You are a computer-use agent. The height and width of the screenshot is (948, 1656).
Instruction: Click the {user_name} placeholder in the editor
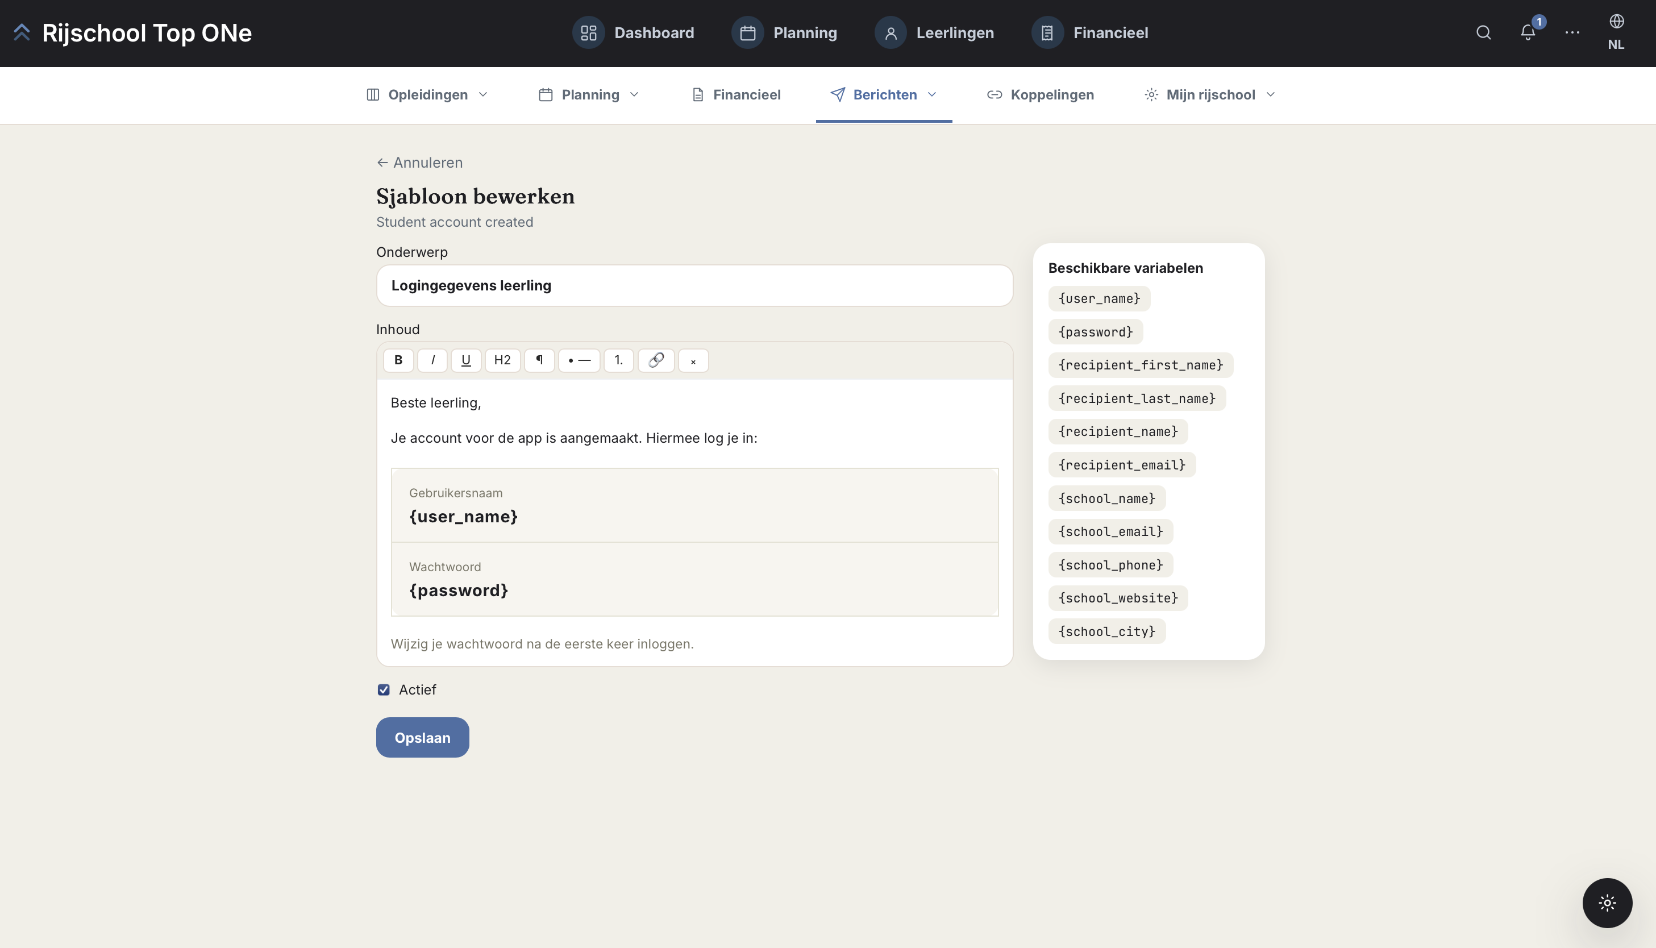click(464, 517)
